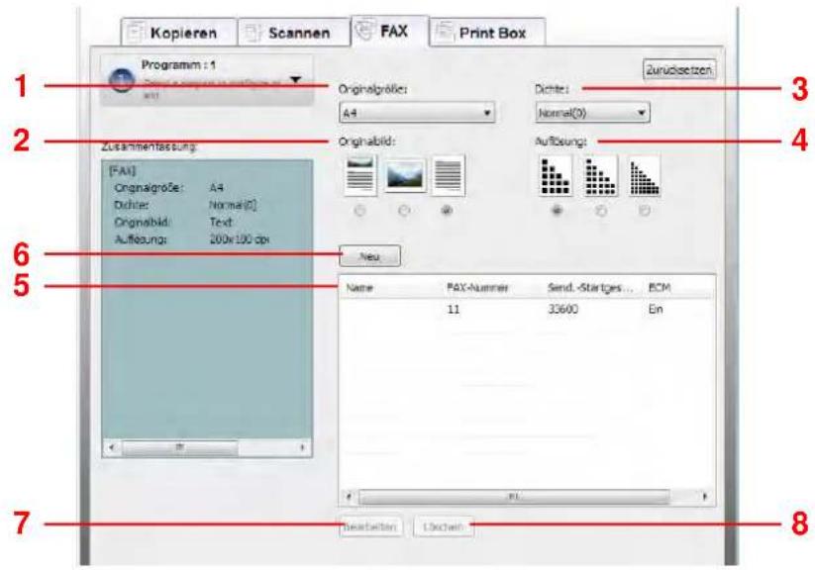Click left arrow of summary scrollbar

111,447
